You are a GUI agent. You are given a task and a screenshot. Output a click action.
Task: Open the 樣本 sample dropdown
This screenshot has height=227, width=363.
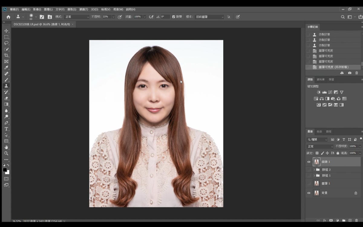209,17
